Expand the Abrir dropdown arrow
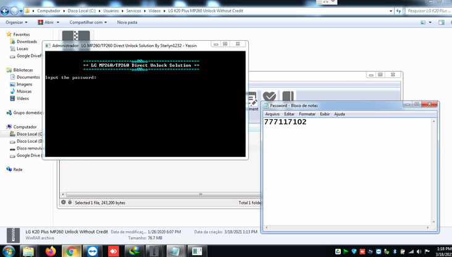 tap(58, 22)
